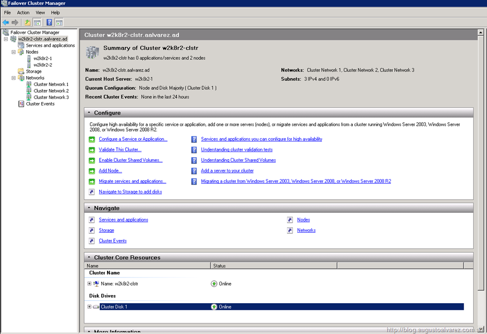Click Enable Cluster Shared Volumes link
Image resolution: width=487 pixels, height=334 pixels.
point(130,160)
